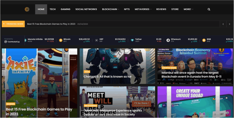234x118 pixels.
Task: Show previous trending news item
Action: pos(223,24)
